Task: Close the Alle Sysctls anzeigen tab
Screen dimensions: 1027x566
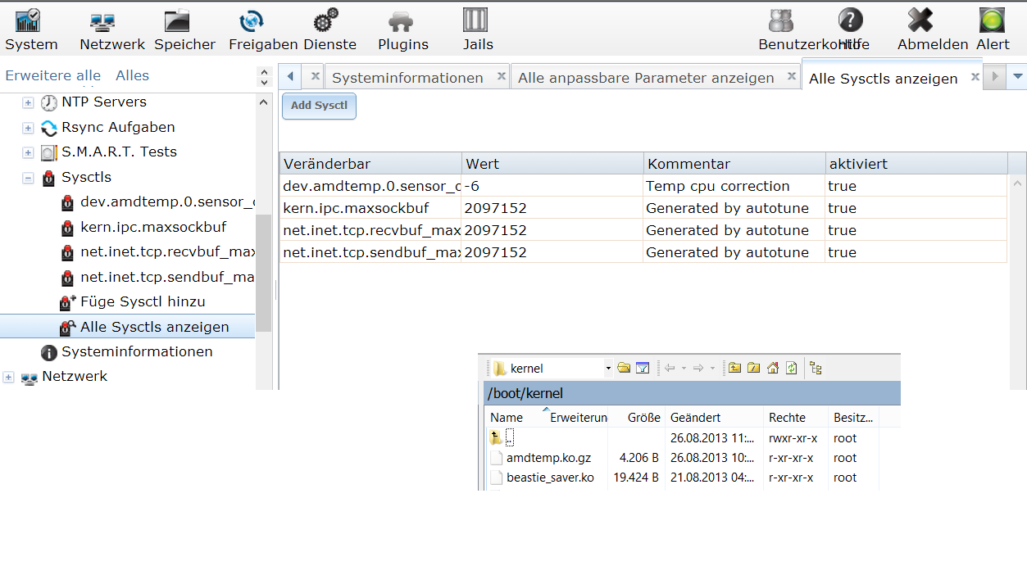Action: point(975,77)
